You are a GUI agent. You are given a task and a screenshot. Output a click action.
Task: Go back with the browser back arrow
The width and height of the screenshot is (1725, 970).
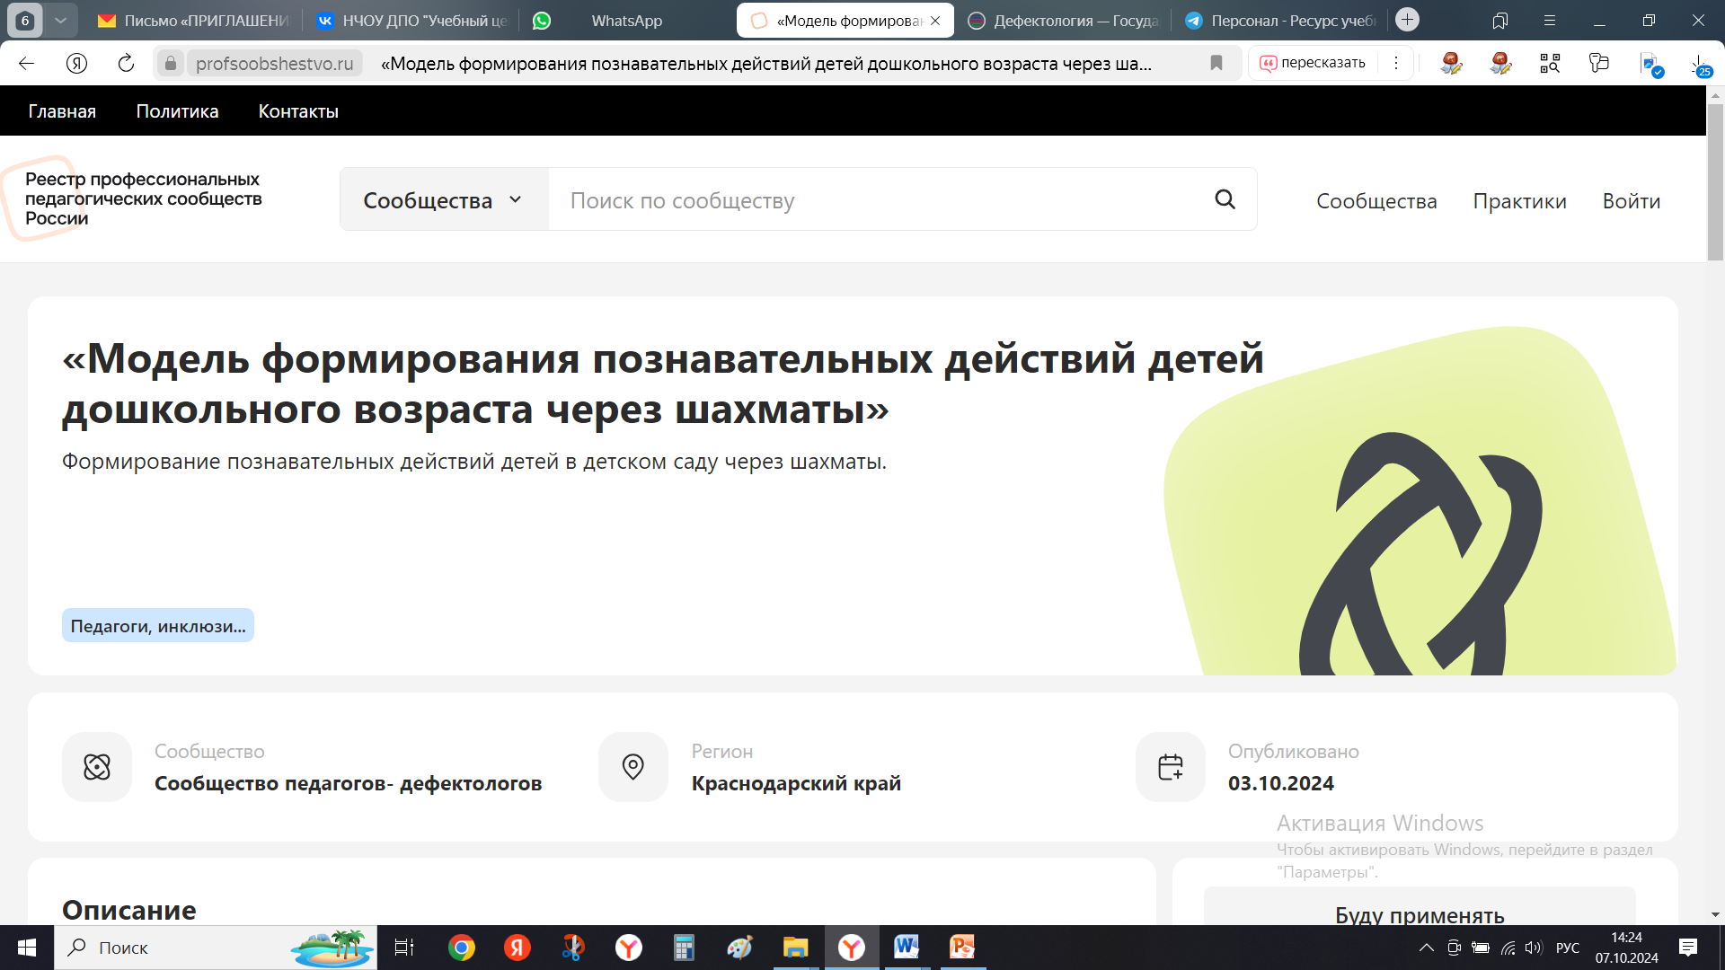[26, 63]
